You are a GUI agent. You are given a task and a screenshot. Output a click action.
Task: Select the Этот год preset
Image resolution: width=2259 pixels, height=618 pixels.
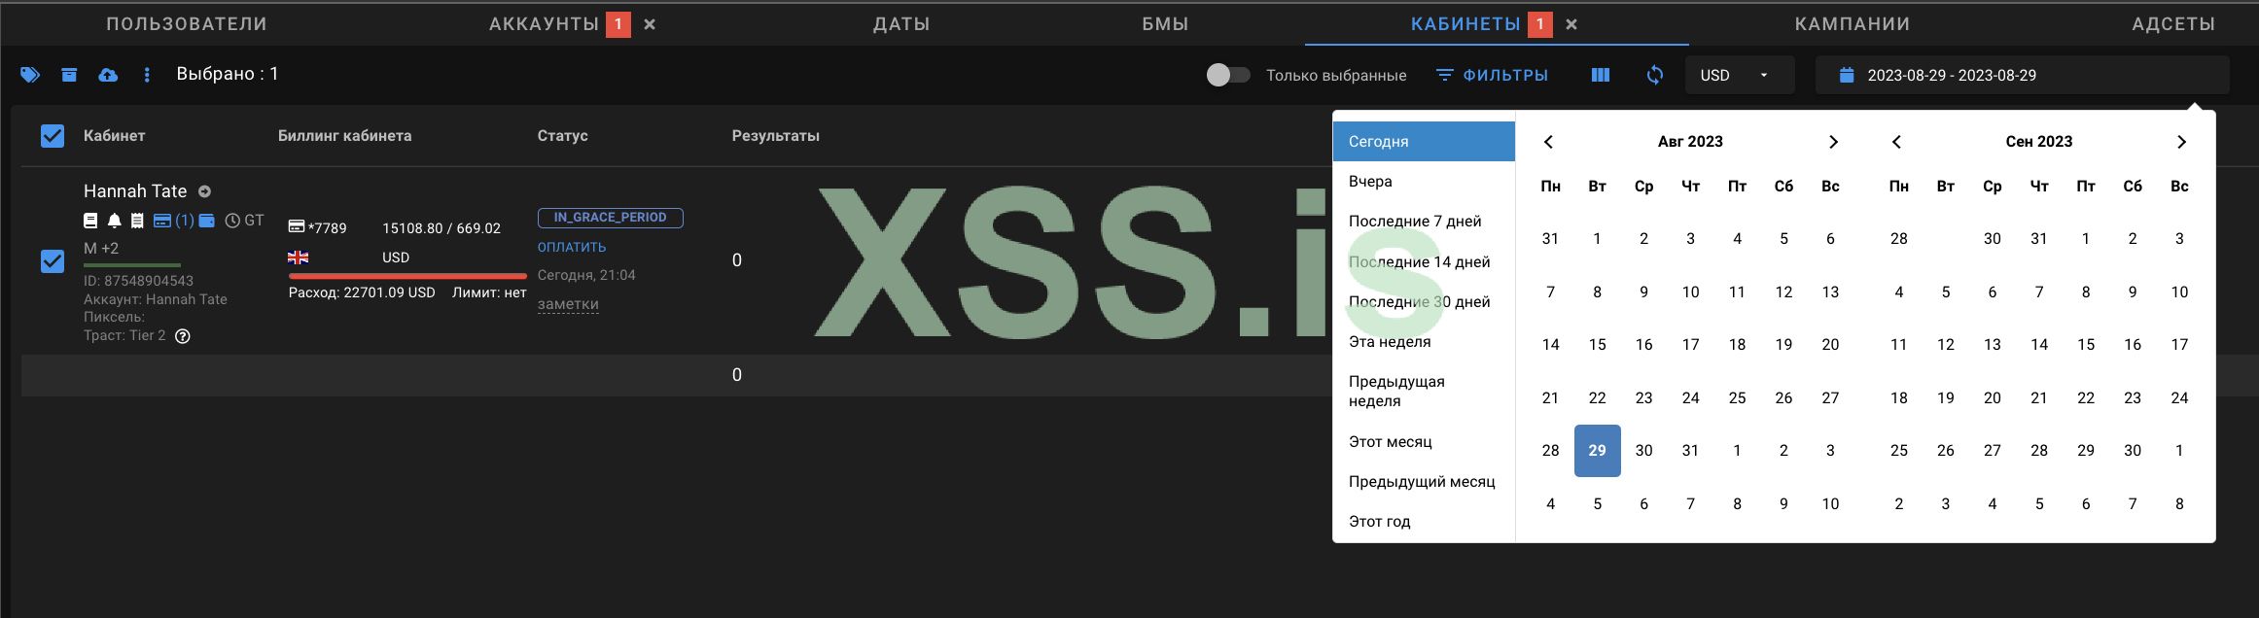(x=1424, y=522)
